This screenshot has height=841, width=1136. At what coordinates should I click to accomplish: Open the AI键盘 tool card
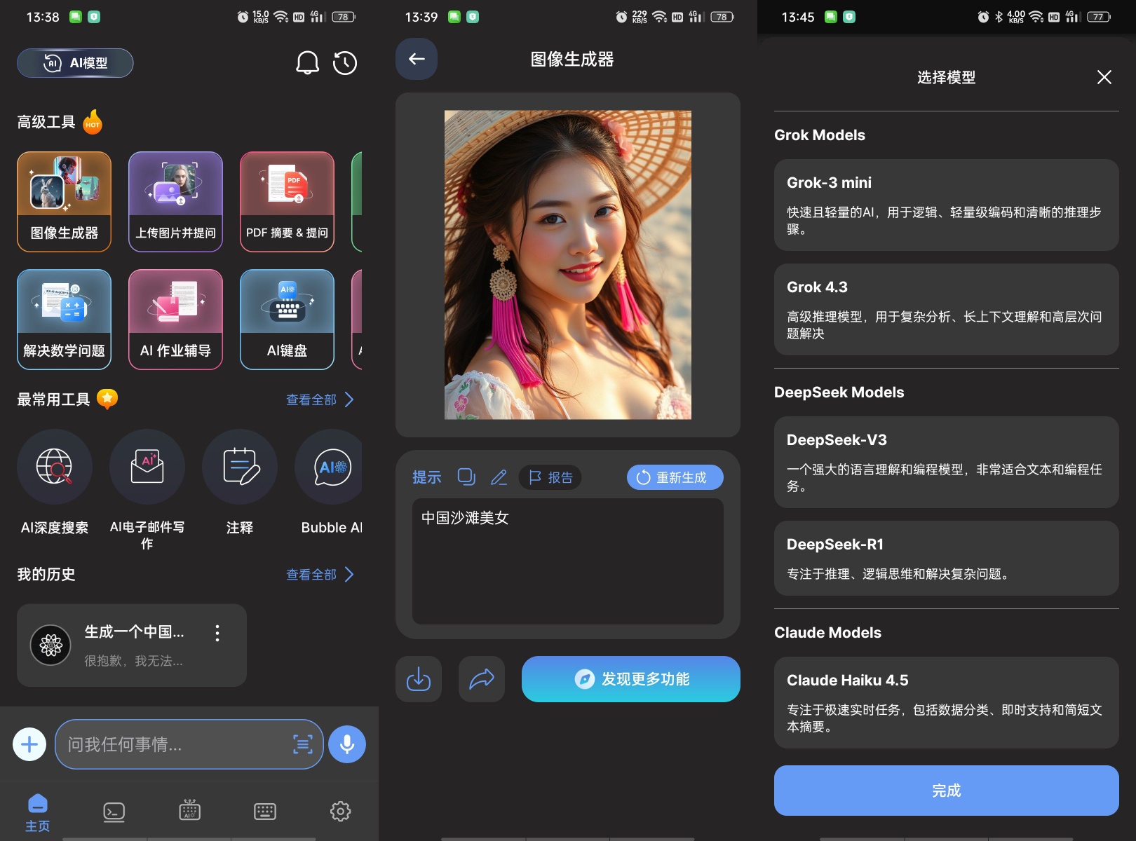coord(287,319)
